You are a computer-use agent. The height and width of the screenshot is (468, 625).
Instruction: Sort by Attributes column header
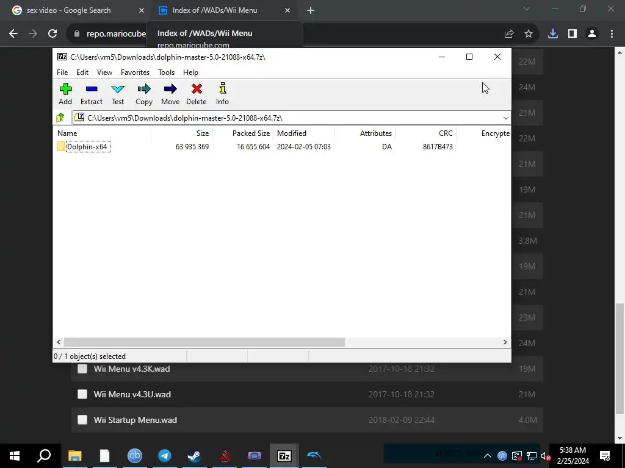(x=365, y=133)
